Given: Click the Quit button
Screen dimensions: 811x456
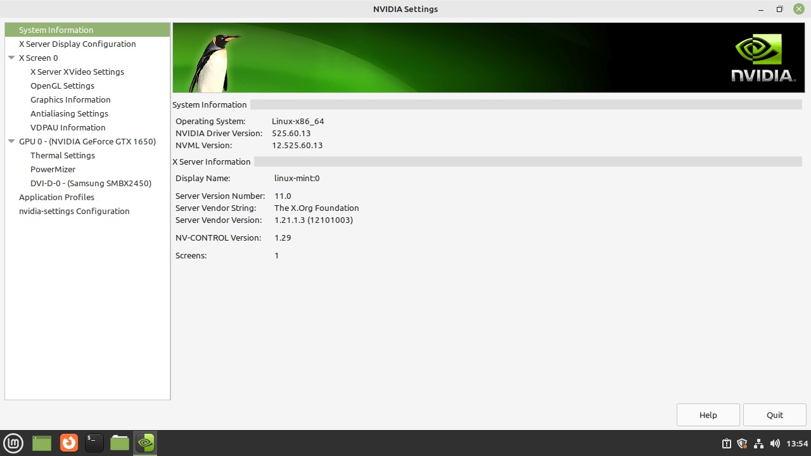Looking at the screenshot, I should (775, 415).
